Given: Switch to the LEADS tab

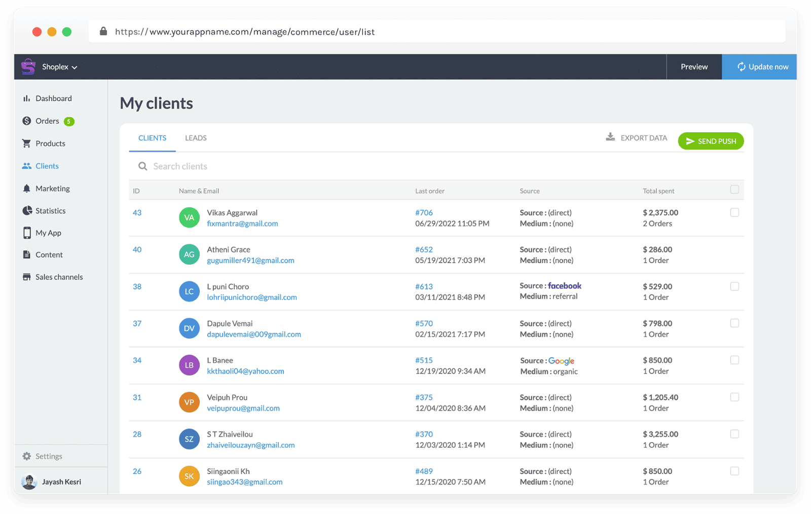Looking at the screenshot, I should (196, 137).
